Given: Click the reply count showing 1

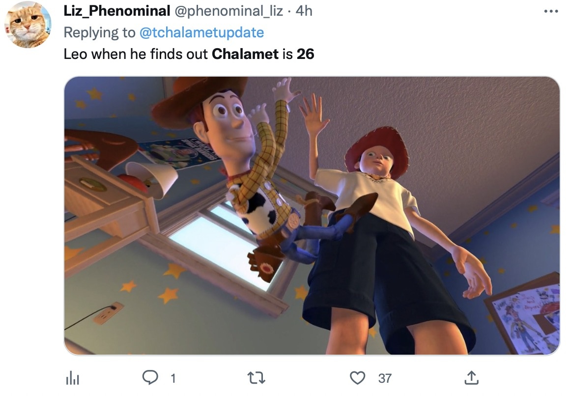Looking at the screenshot, I should [173, 378].
